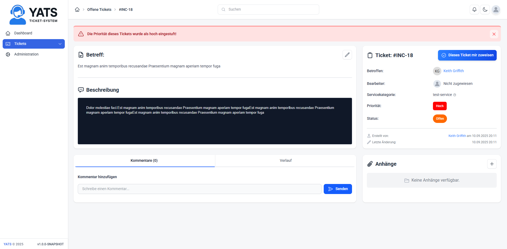Click the KG avatar of Keith Griffith

(437, 71)
